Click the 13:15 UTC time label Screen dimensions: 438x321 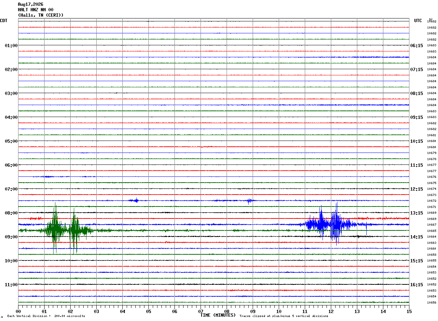[417, 213]
